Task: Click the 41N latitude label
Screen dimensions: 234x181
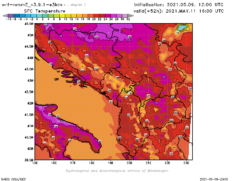Action: (30, 126)
